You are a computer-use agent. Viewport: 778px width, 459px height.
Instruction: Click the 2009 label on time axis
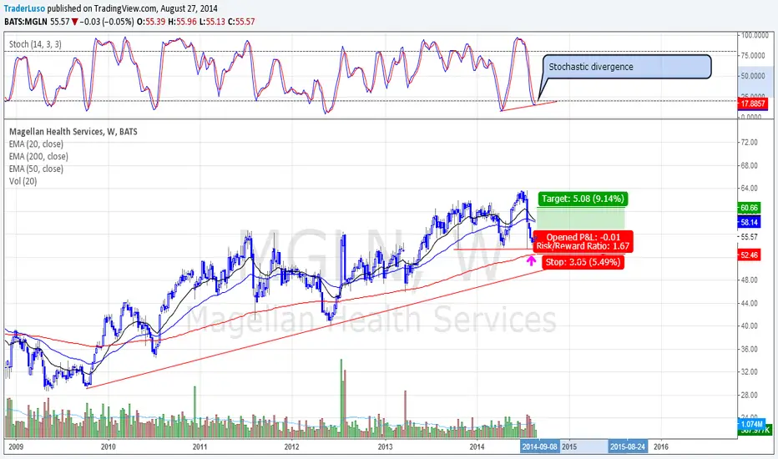pos(16,446)
